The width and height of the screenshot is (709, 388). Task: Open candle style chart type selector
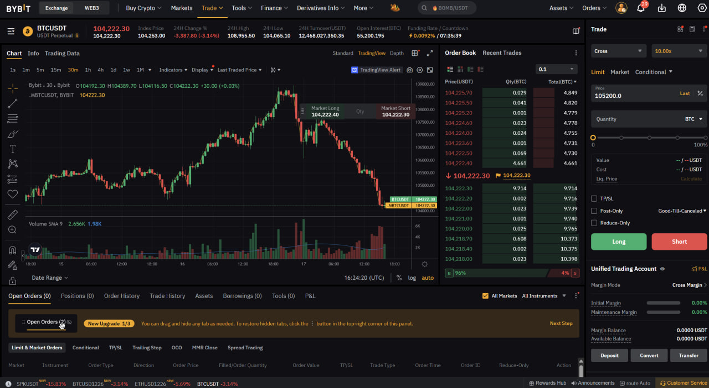[x=275, y=70]
